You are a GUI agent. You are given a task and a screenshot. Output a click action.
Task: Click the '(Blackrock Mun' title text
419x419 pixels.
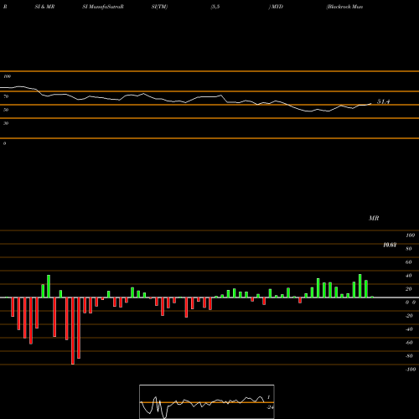pos(344,7)
